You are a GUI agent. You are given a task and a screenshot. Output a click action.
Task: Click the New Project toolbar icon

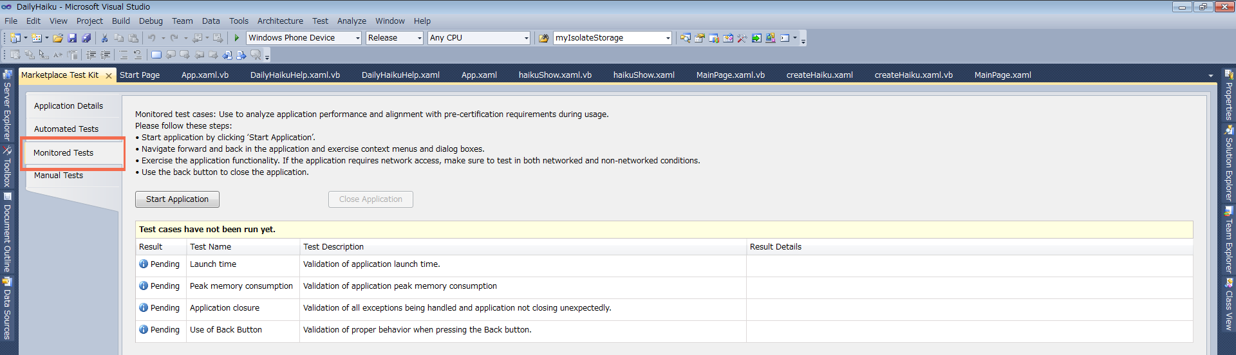pyautogui.click(x=15, y=38)
